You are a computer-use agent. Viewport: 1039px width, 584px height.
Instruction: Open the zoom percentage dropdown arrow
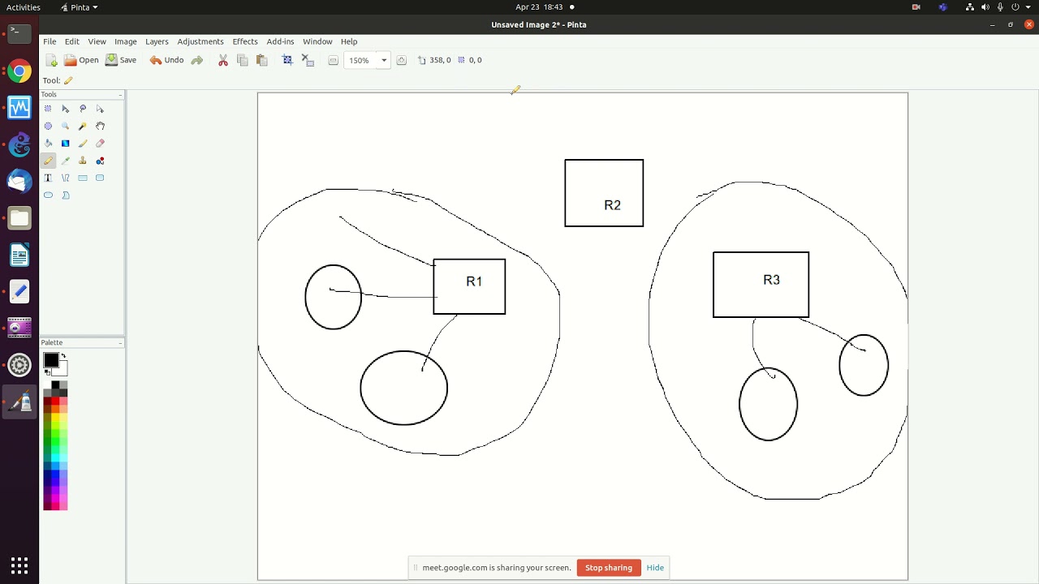(x=384, y=60)
